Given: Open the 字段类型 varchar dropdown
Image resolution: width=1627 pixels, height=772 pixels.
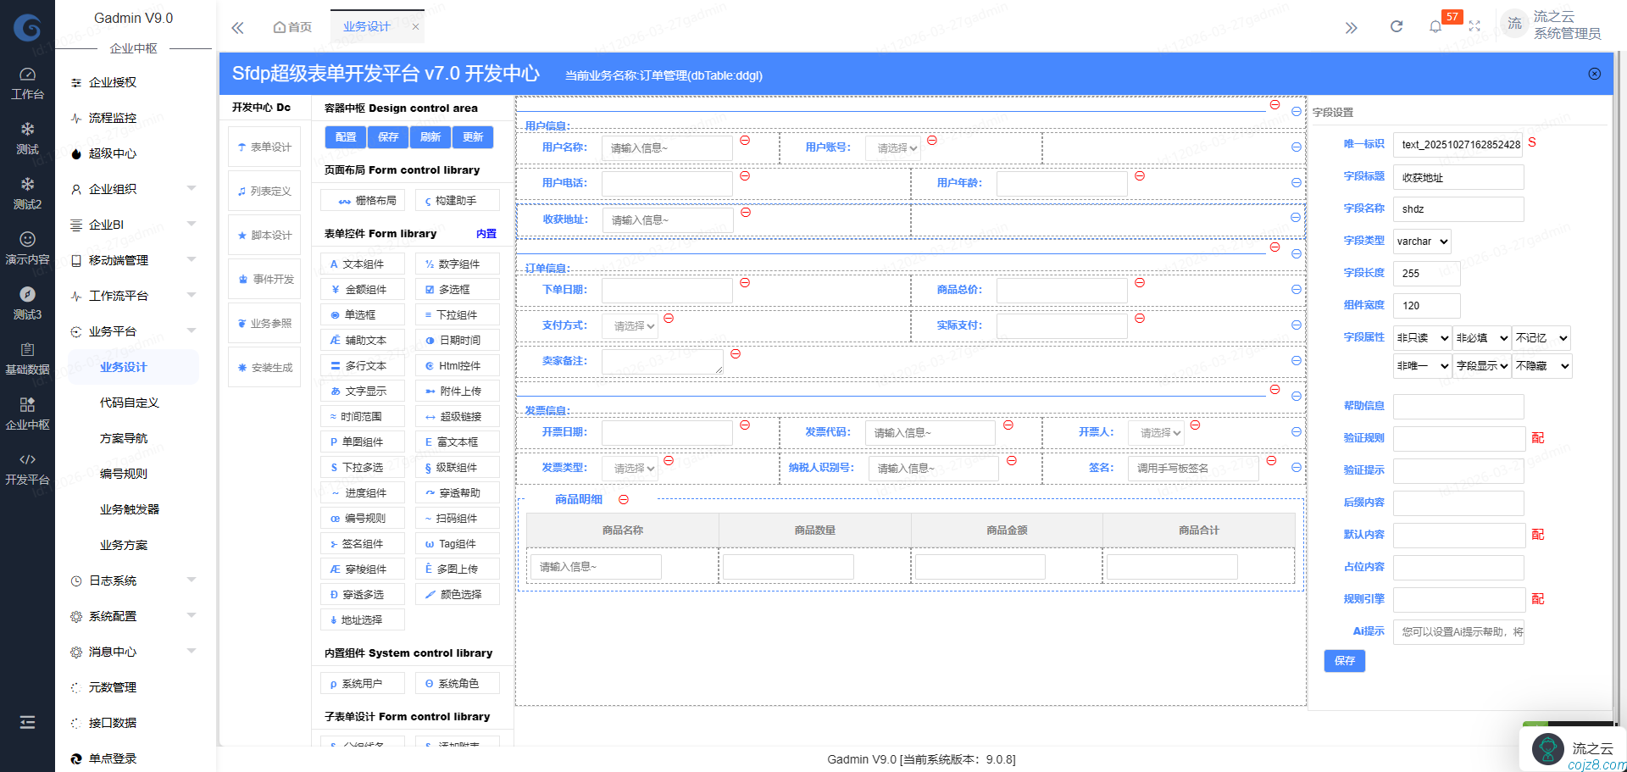Looking at the screenshot, I should [x=1421, y=241].
